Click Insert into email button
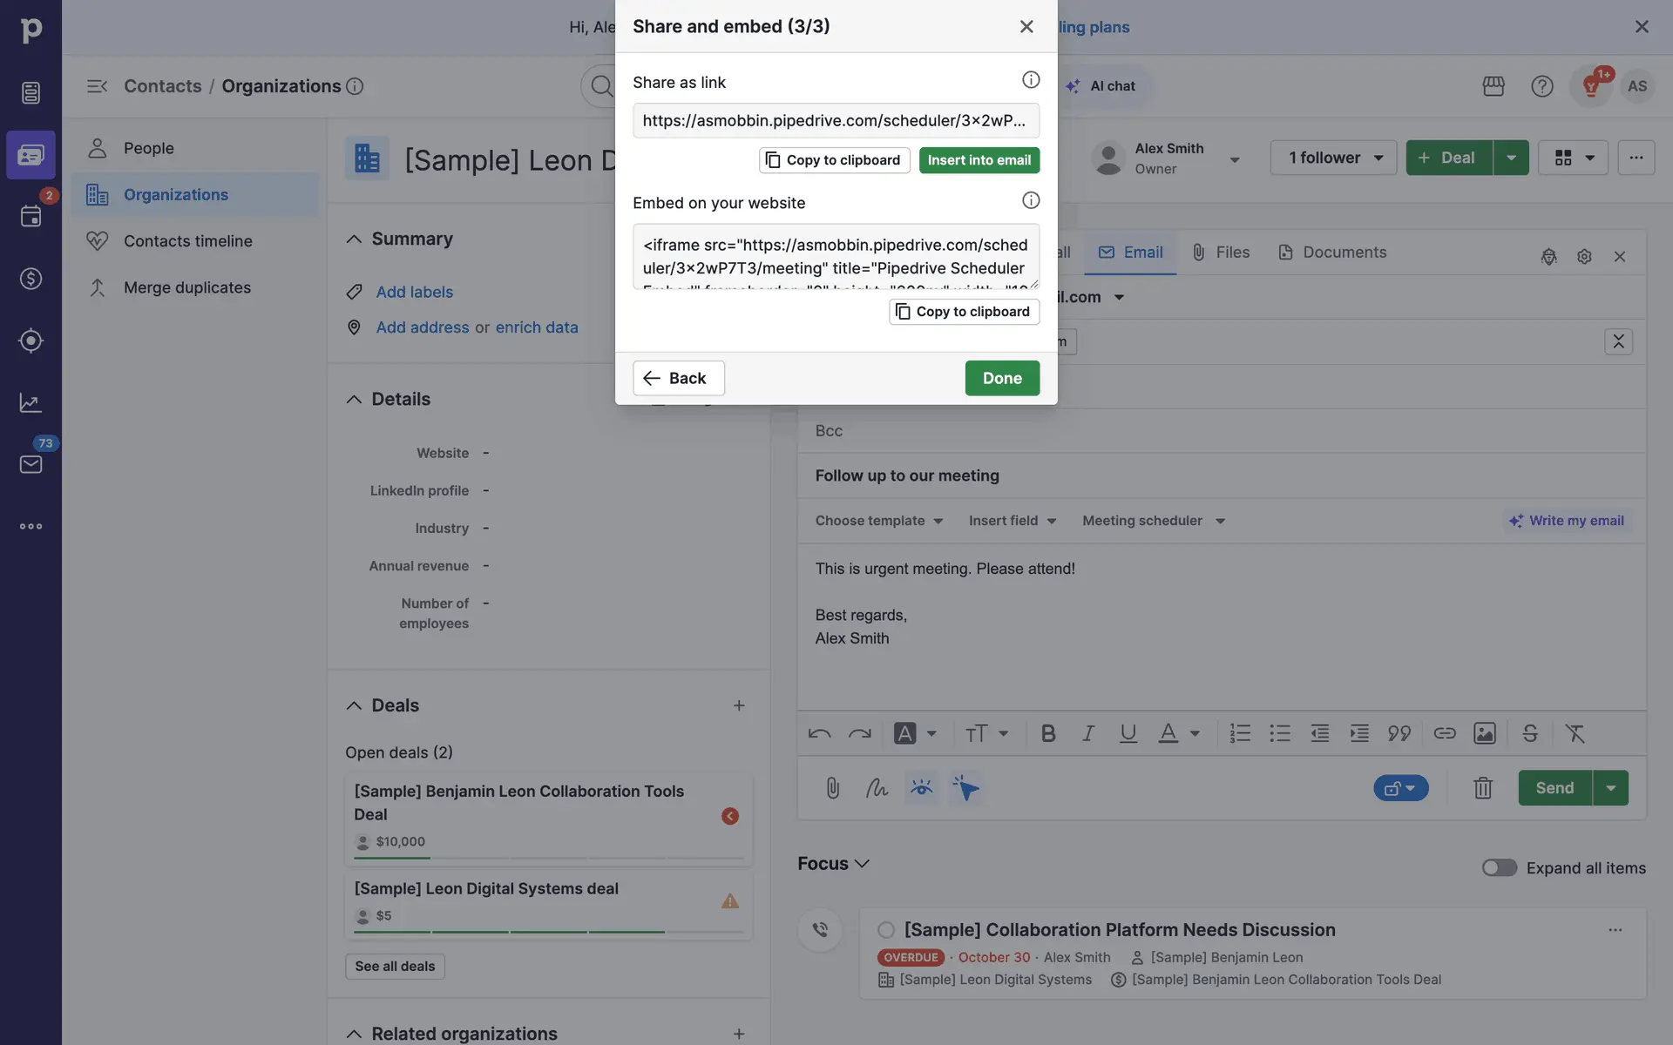The height and width of the screenshot is (1045, 1673). [x=979, y=160]
